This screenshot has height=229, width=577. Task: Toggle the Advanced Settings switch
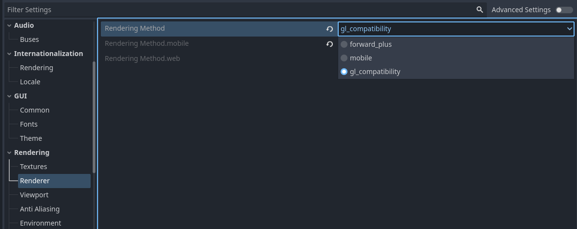[x=564, y=10]
